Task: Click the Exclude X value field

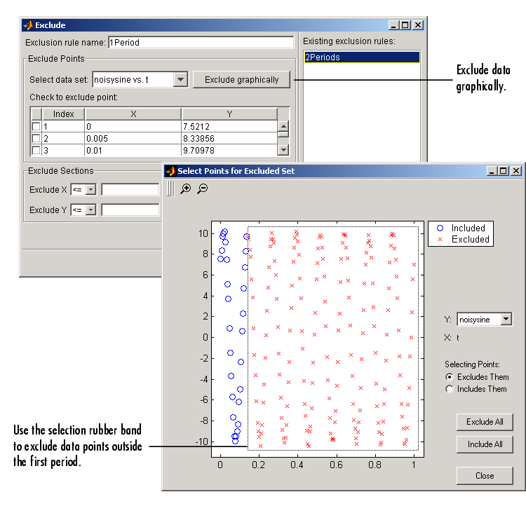Action: (130, 190)
